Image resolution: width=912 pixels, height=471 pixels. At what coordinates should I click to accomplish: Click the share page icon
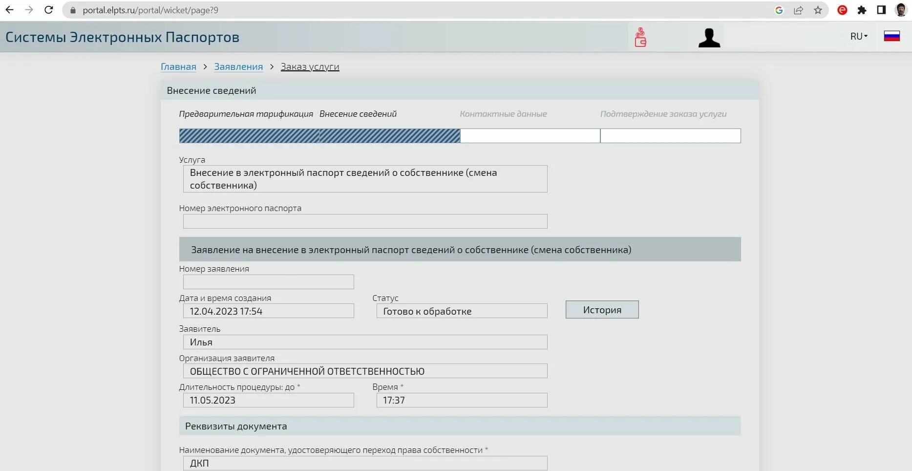click(799, 10)
